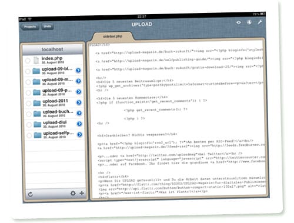Go back with the Projects button

point(29,26)
